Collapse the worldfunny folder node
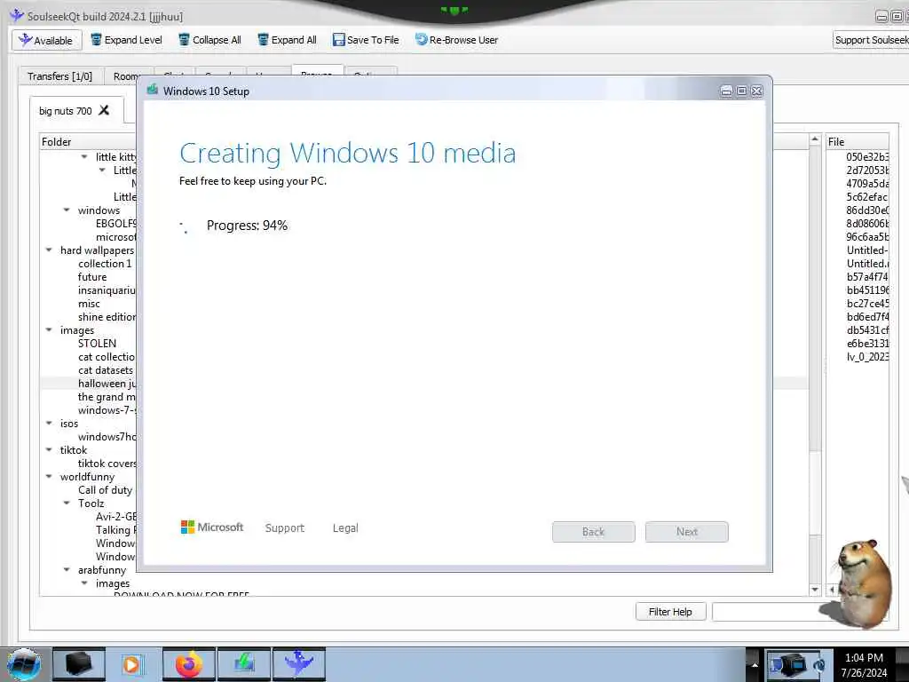The image size is (909, 682). click(49, 477)
